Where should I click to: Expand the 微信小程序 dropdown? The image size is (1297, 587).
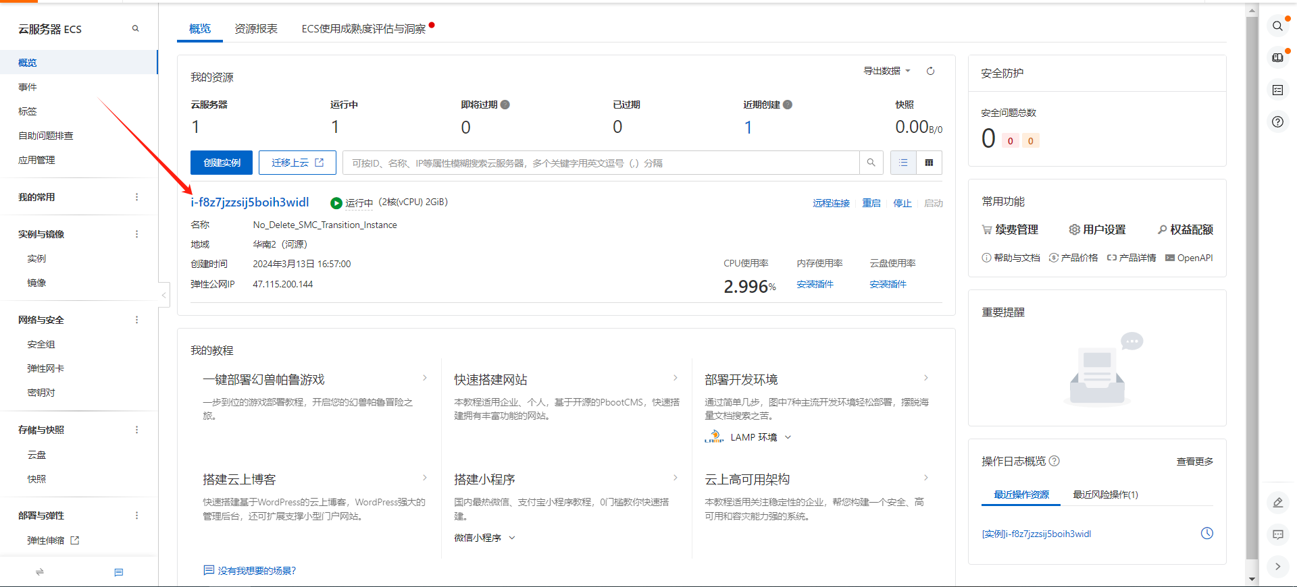click(485, 538)
